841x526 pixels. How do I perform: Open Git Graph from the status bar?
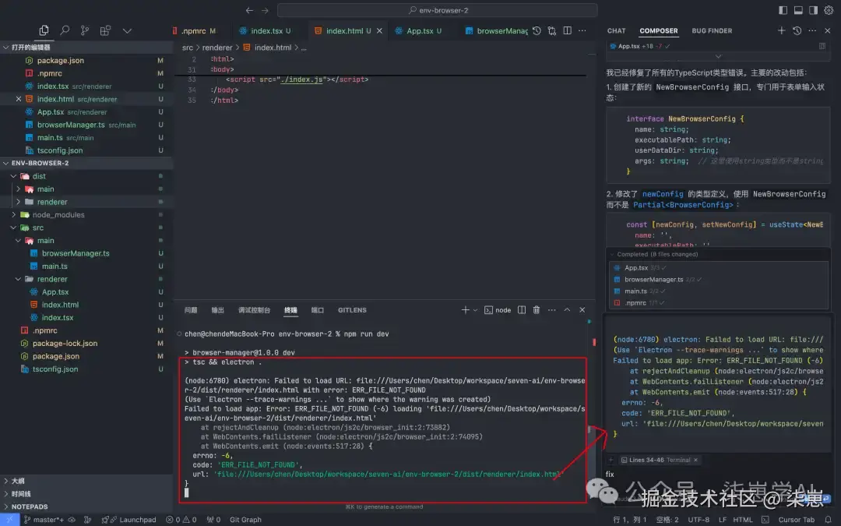click(245, 520)
